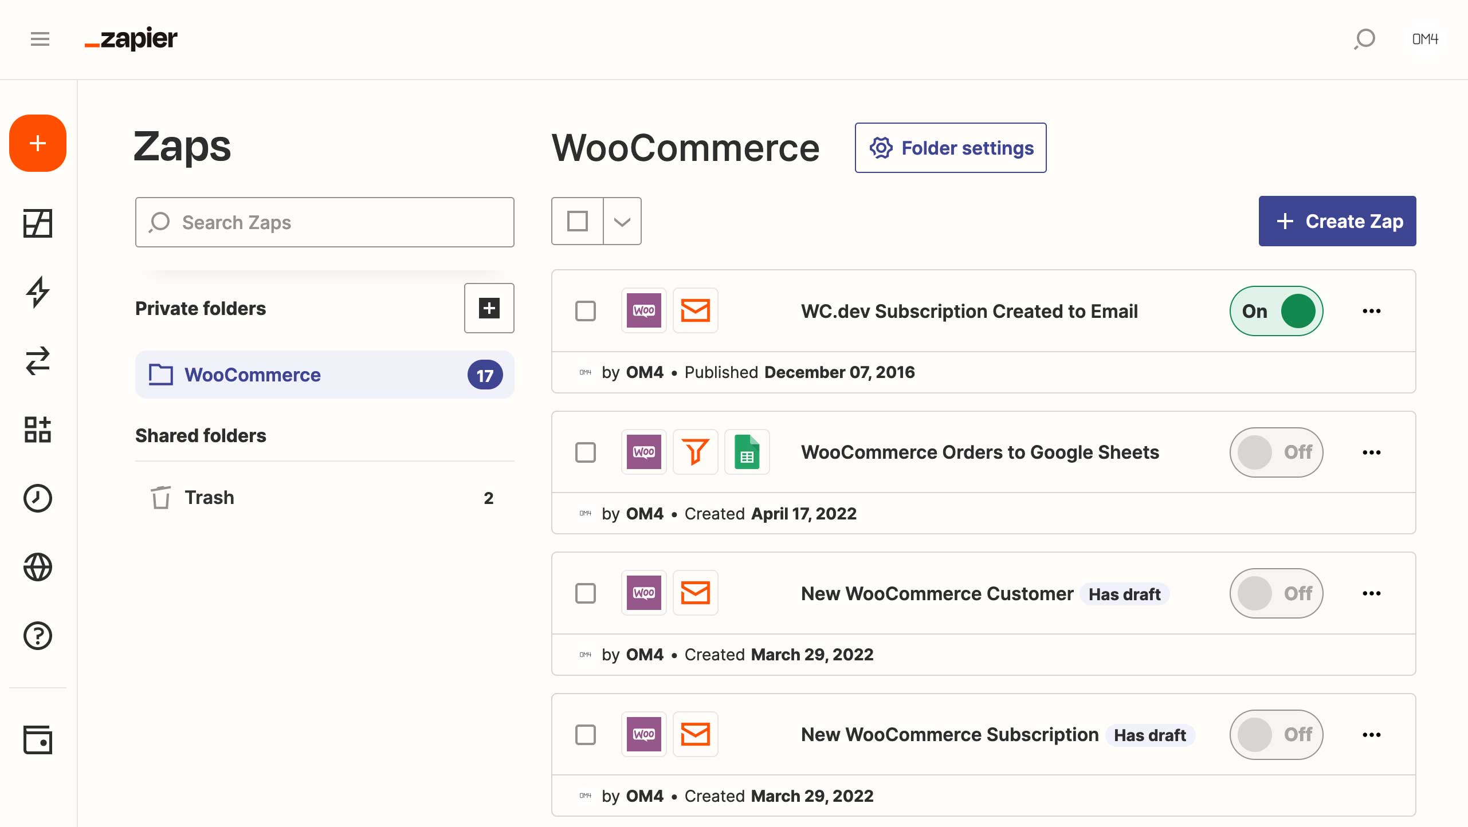Viewport: 1468px width, 827px height.
Task: Select the Transfers arrows icon
Action: click(x=37, y=361)
